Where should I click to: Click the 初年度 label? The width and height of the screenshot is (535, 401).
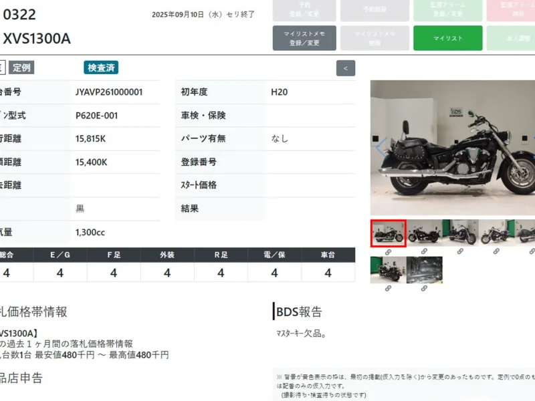tap(194, 92)
